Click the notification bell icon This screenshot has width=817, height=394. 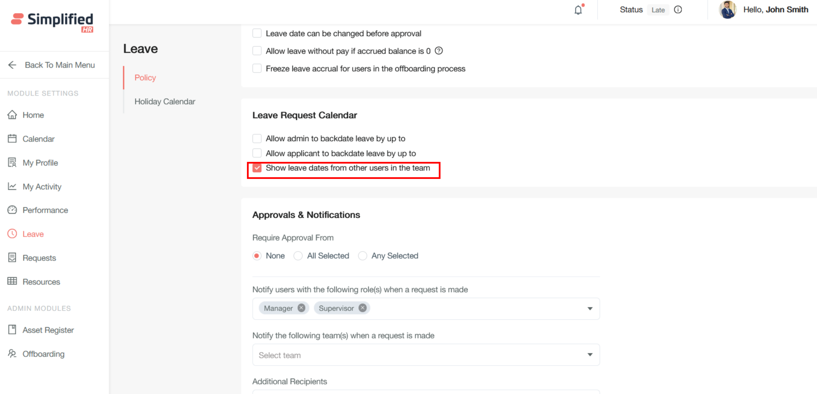point(578,10)
